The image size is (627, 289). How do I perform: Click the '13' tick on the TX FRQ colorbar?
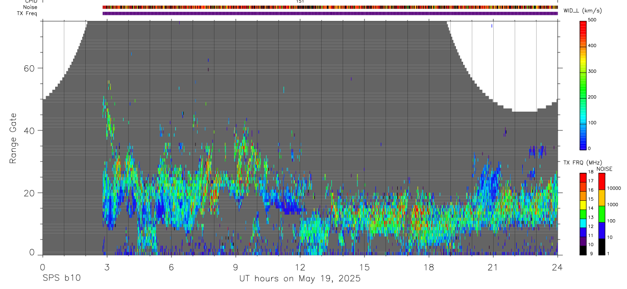tap(591, 217)
